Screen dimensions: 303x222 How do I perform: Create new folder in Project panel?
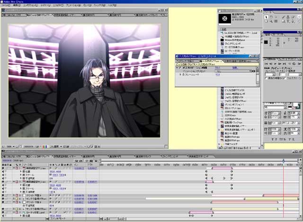pyautogui.click(x=225, y=148)
